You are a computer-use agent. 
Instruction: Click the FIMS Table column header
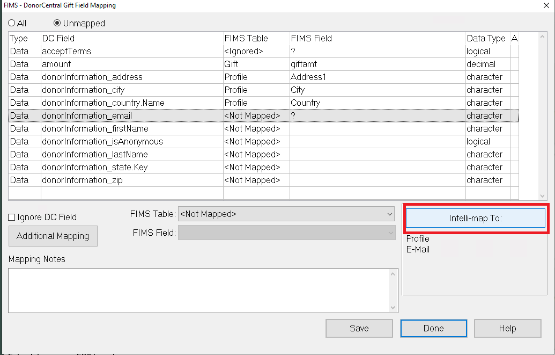256,38
